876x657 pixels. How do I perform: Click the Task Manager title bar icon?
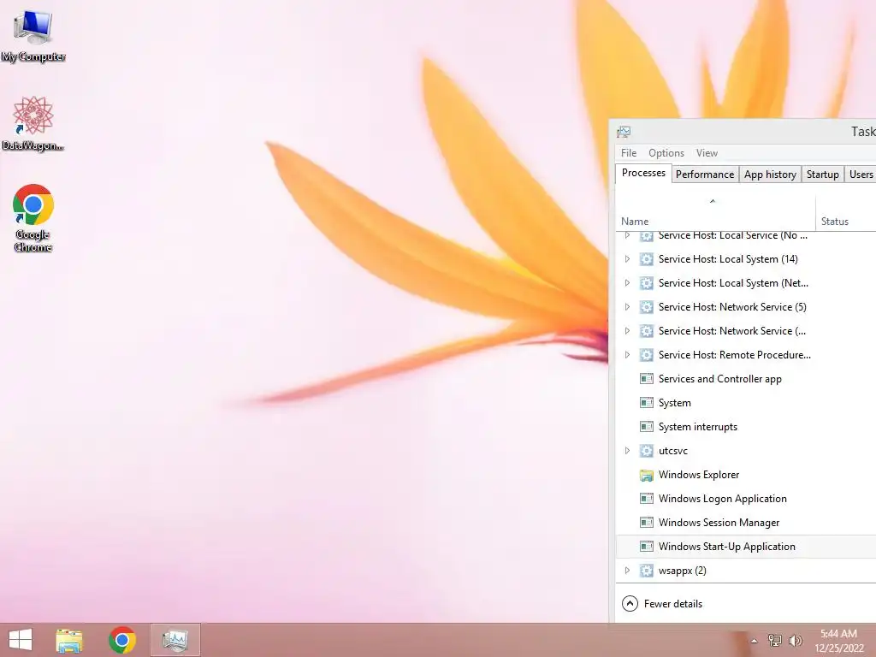tap(624, 132)
